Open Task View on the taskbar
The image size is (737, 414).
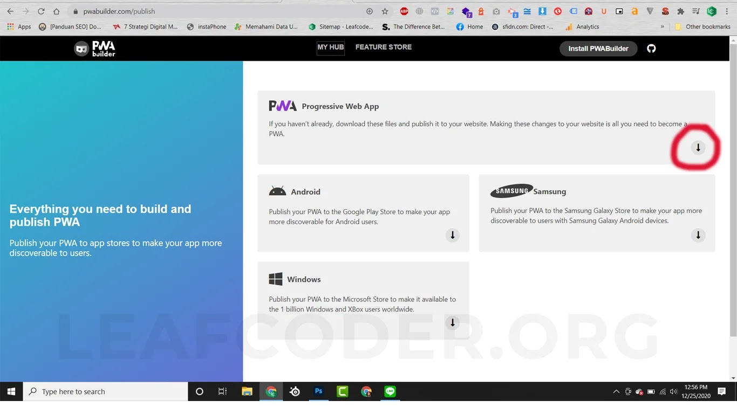[x=222, y=391]
